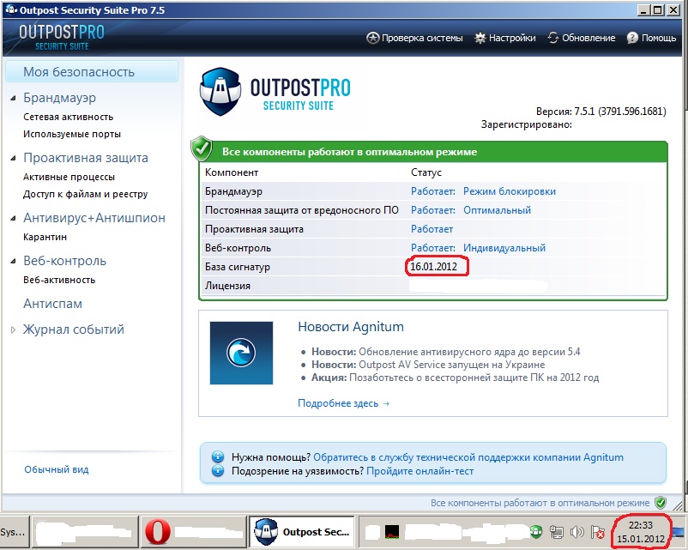
Task: Open the taskbar clock showing 22:33
Action: (x=641, y=532)
